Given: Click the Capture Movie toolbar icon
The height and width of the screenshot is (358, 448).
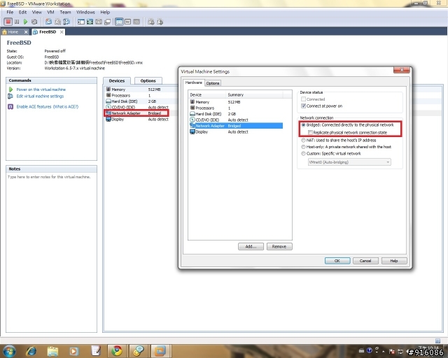Looking at the screenshot, I should click(x=160, y=22).
